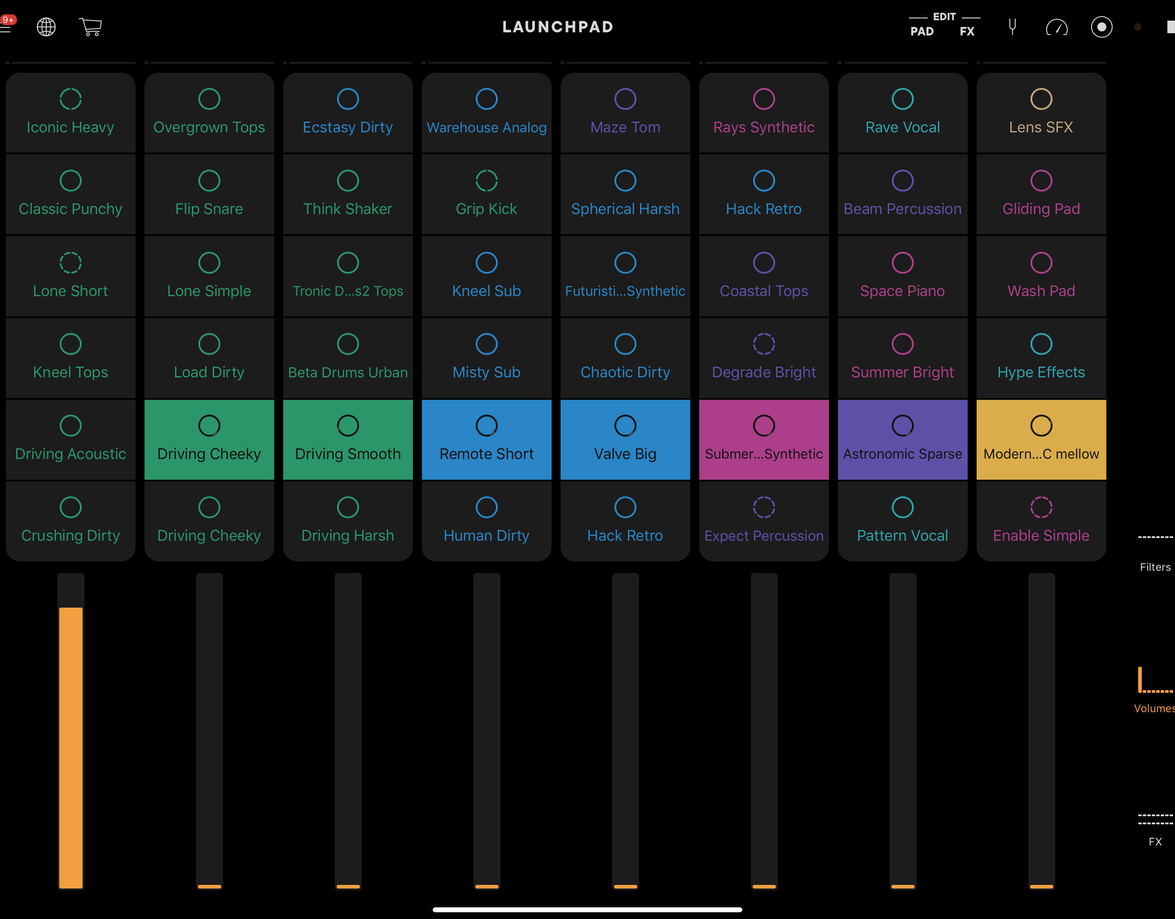The width and height of the screenshot is (1175, 919).
Task: Trigger the Maze Tom pad
Action: (x=625, y=113)
